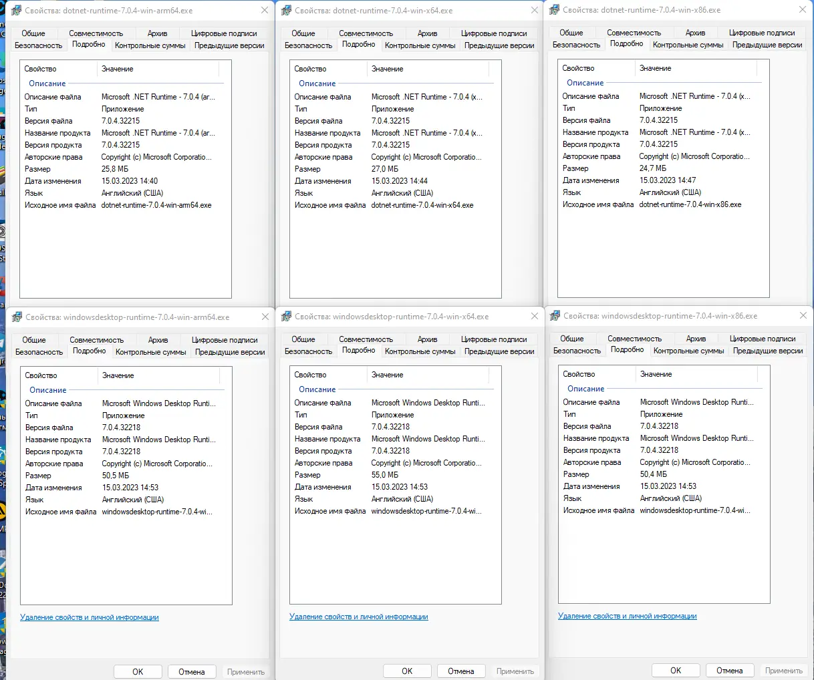Open Совместимость tab in windowsdesktop-runtime win-arm64 window
The image size is (814, 680).
pos(97,340)
